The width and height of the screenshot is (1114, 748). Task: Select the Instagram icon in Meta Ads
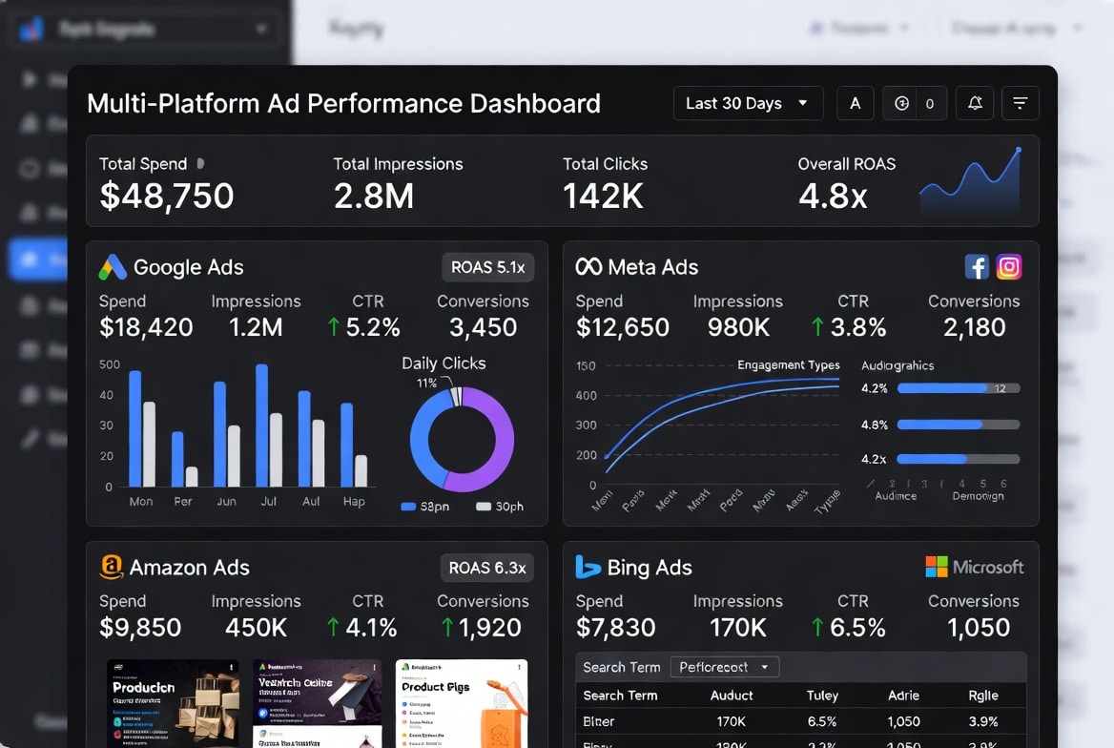[x=1009, y=266]
